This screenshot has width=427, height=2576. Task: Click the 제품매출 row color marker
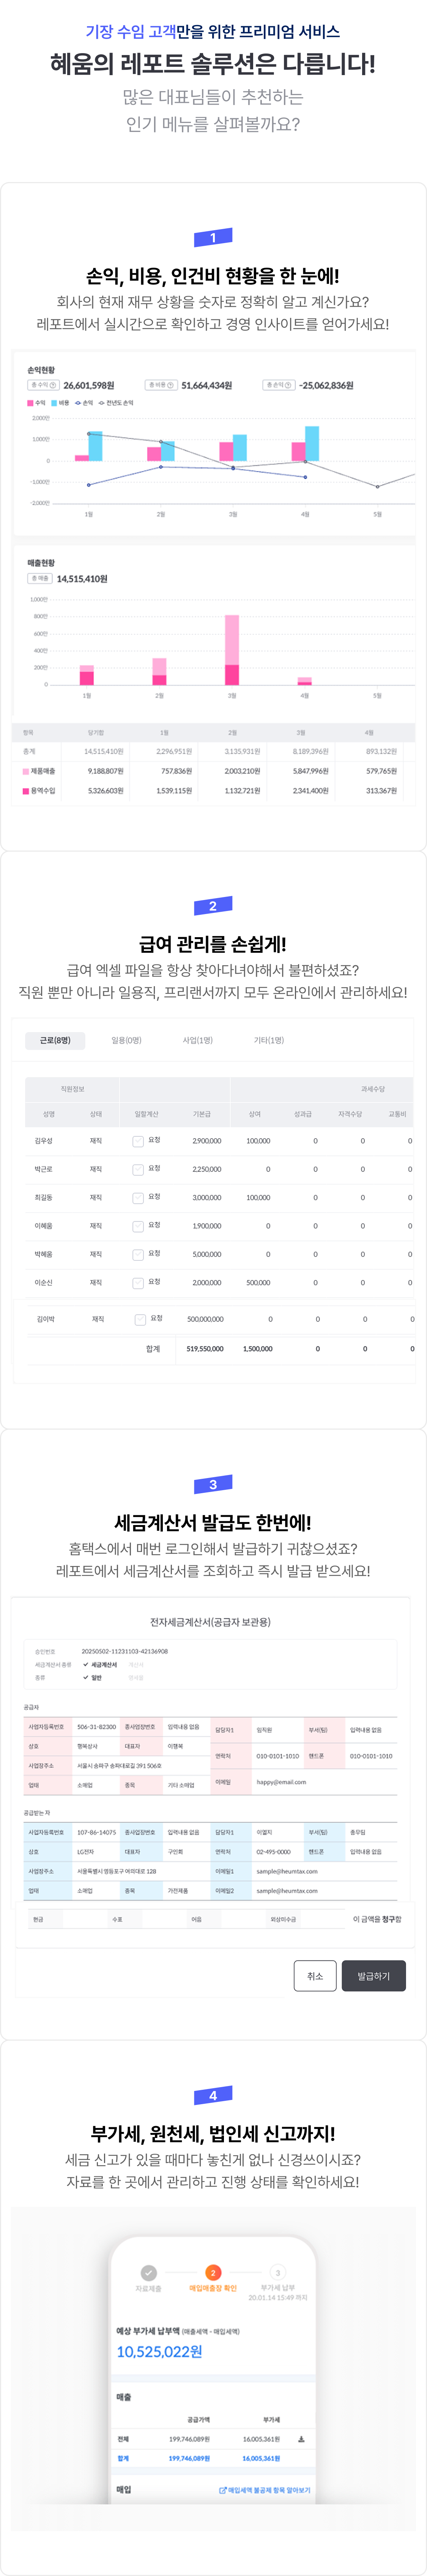click(26, 771)
